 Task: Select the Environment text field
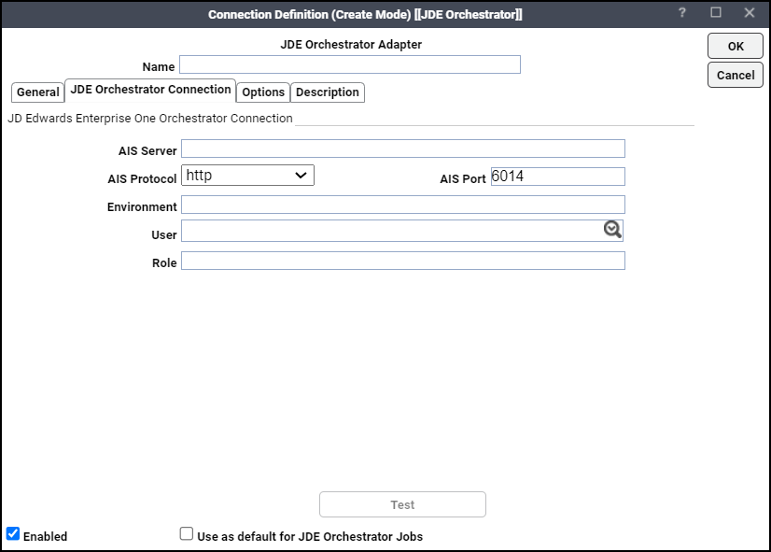(403, 205)
